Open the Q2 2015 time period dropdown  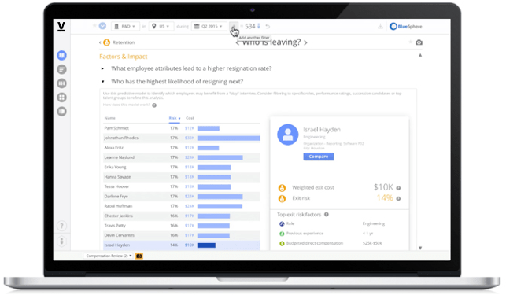[x=209, y=26]
